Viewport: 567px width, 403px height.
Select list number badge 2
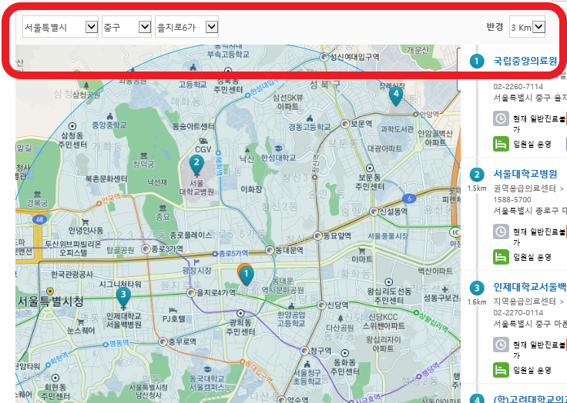tap(477, 175)
